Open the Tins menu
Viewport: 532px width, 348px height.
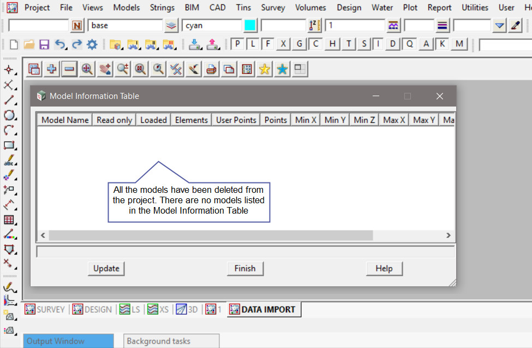tap(243, 8)
